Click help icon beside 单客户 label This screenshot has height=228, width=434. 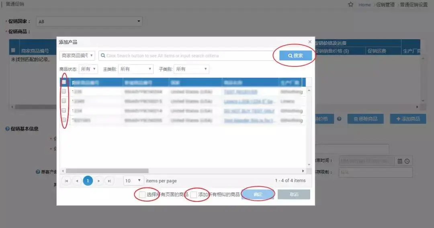(x=38, y=172)
